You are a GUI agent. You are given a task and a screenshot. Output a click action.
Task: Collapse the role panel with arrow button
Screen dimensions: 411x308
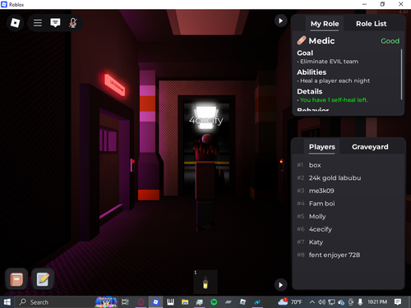(280, 21)
